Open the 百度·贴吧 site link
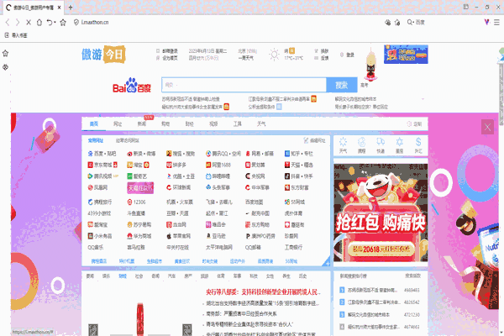The width and height of the screenshot is (504, 336). (x=102, y=154)
